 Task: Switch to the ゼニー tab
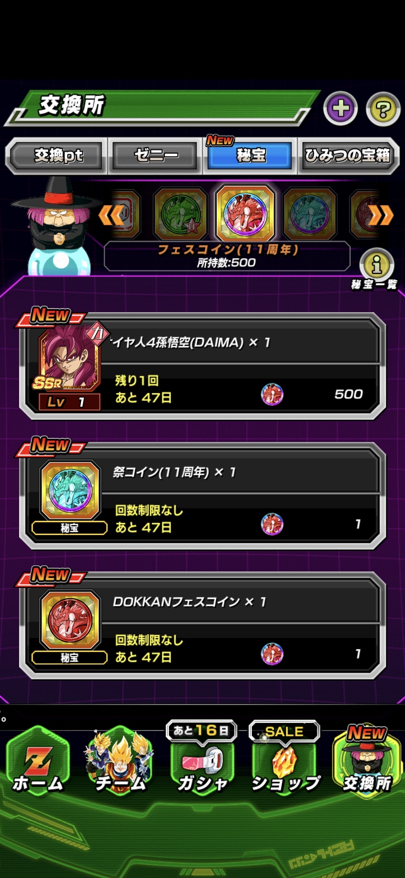coord(155,156)
